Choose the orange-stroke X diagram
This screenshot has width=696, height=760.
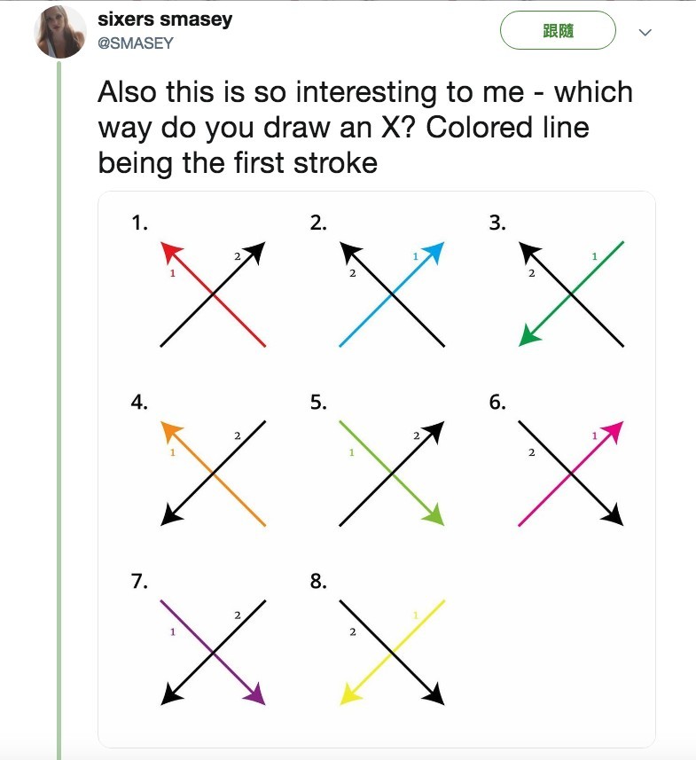pos(213,473)
